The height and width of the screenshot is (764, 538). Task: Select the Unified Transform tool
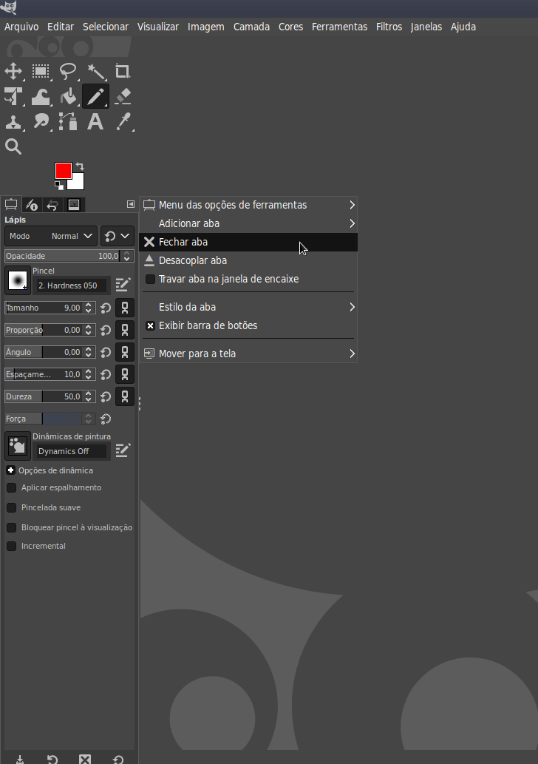click(x=13, y=96)
